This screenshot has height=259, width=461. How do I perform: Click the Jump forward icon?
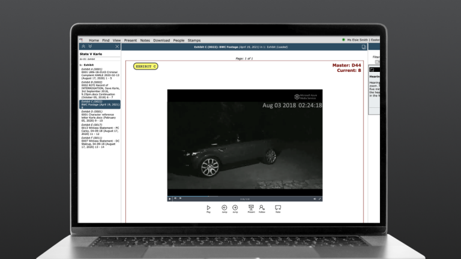point(235,207)
